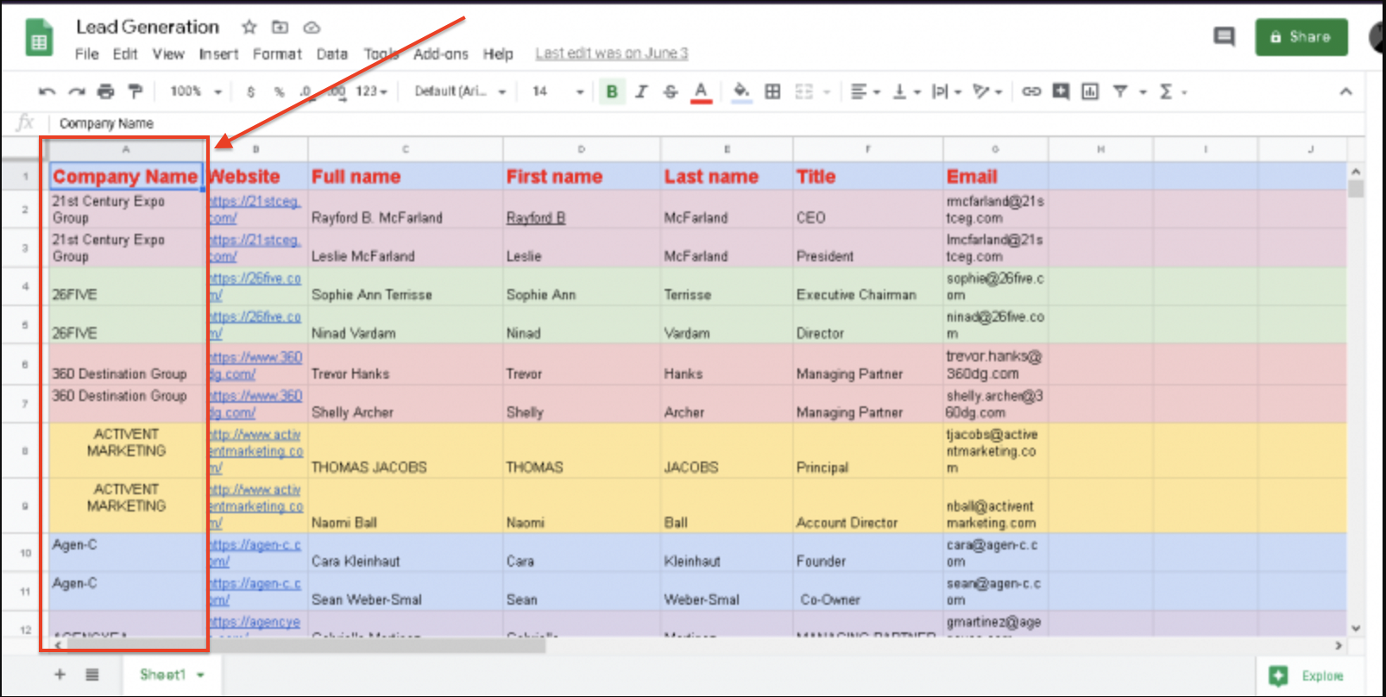Open filter views dropdown arrow

[1142, 91]
